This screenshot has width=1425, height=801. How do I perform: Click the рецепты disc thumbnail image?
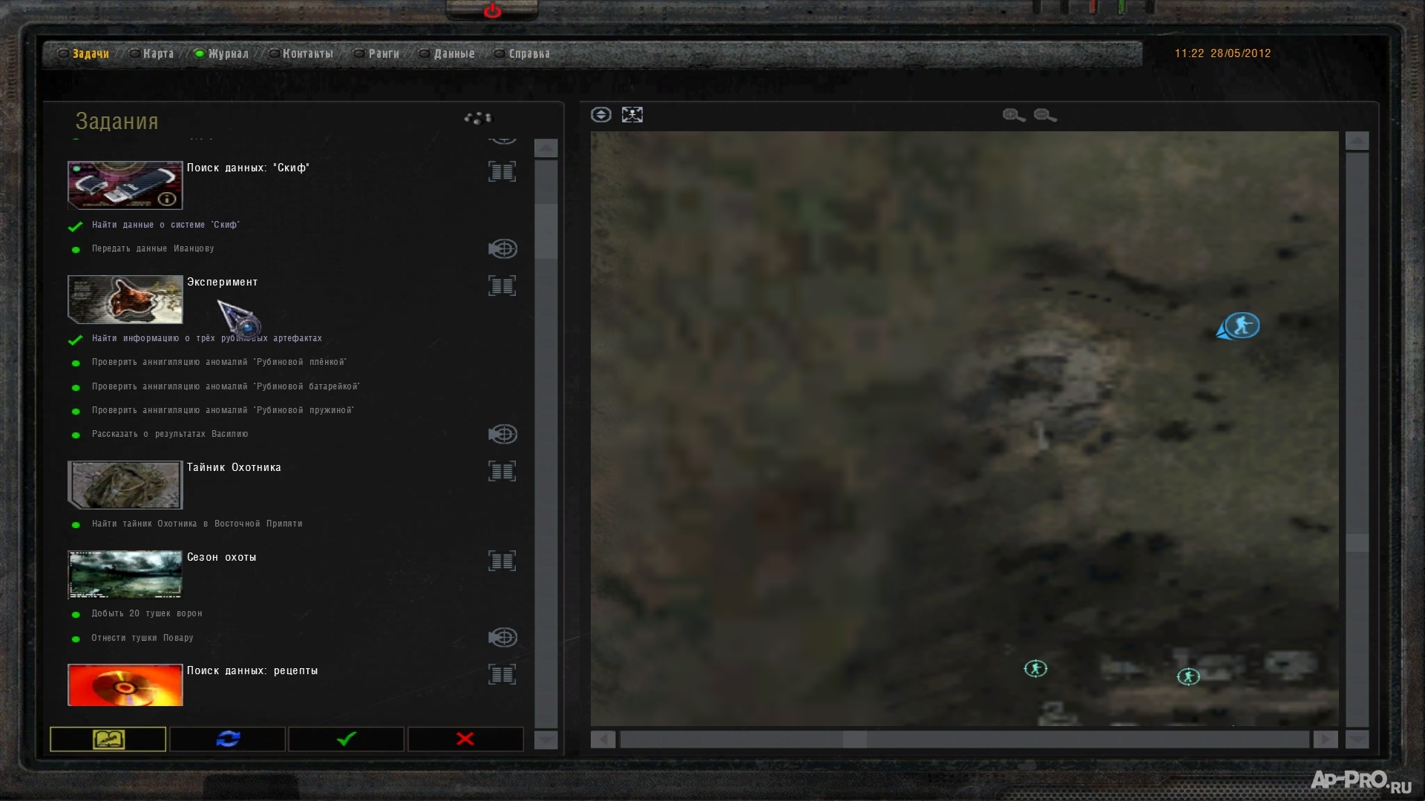(125, 685)
